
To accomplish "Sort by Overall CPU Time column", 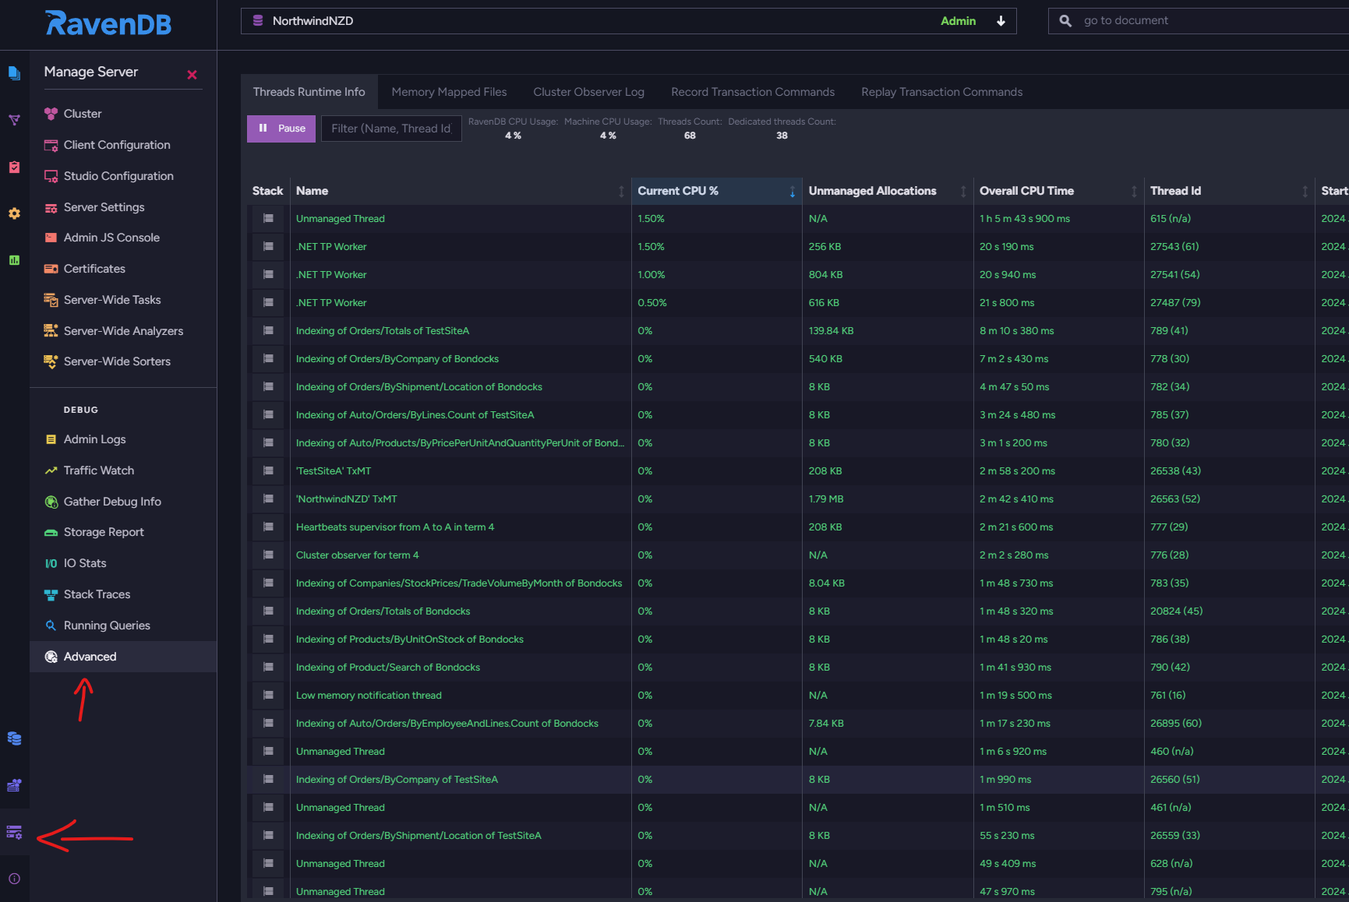I will pyautogui.click(x=1058, y=191).
